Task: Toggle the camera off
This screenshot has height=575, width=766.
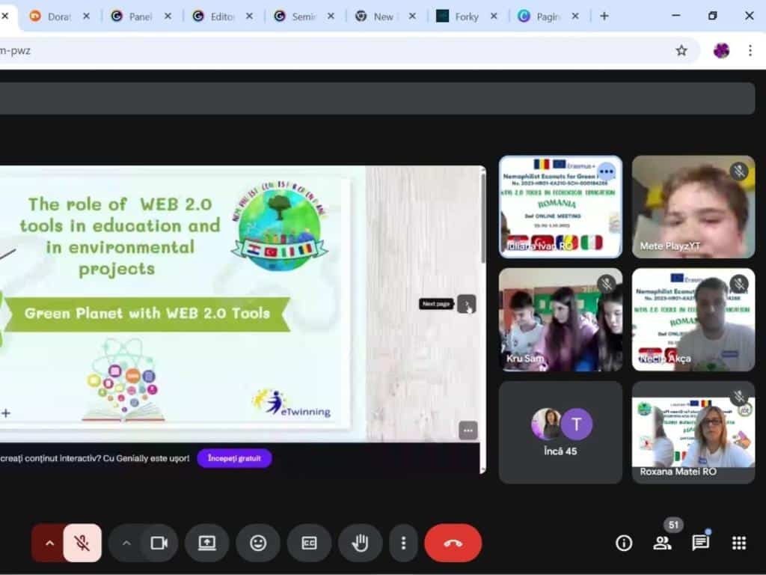Action: tap(159, 544)
